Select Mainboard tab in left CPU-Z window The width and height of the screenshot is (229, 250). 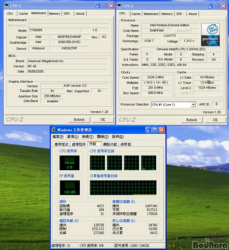pyautogui.click(x=39, y=13)
